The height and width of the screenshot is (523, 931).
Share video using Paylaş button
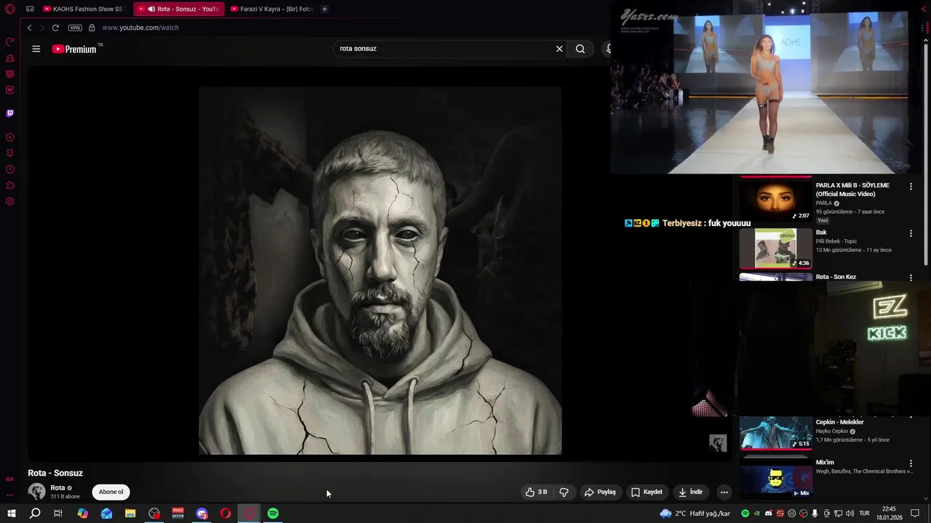[600, 492]
